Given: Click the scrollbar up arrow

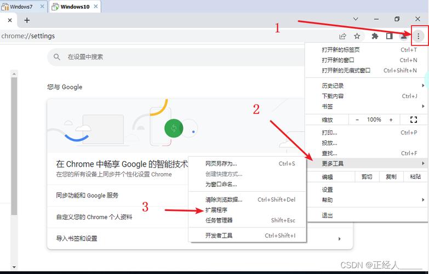Looking at the screenshot, I should 14,73.
